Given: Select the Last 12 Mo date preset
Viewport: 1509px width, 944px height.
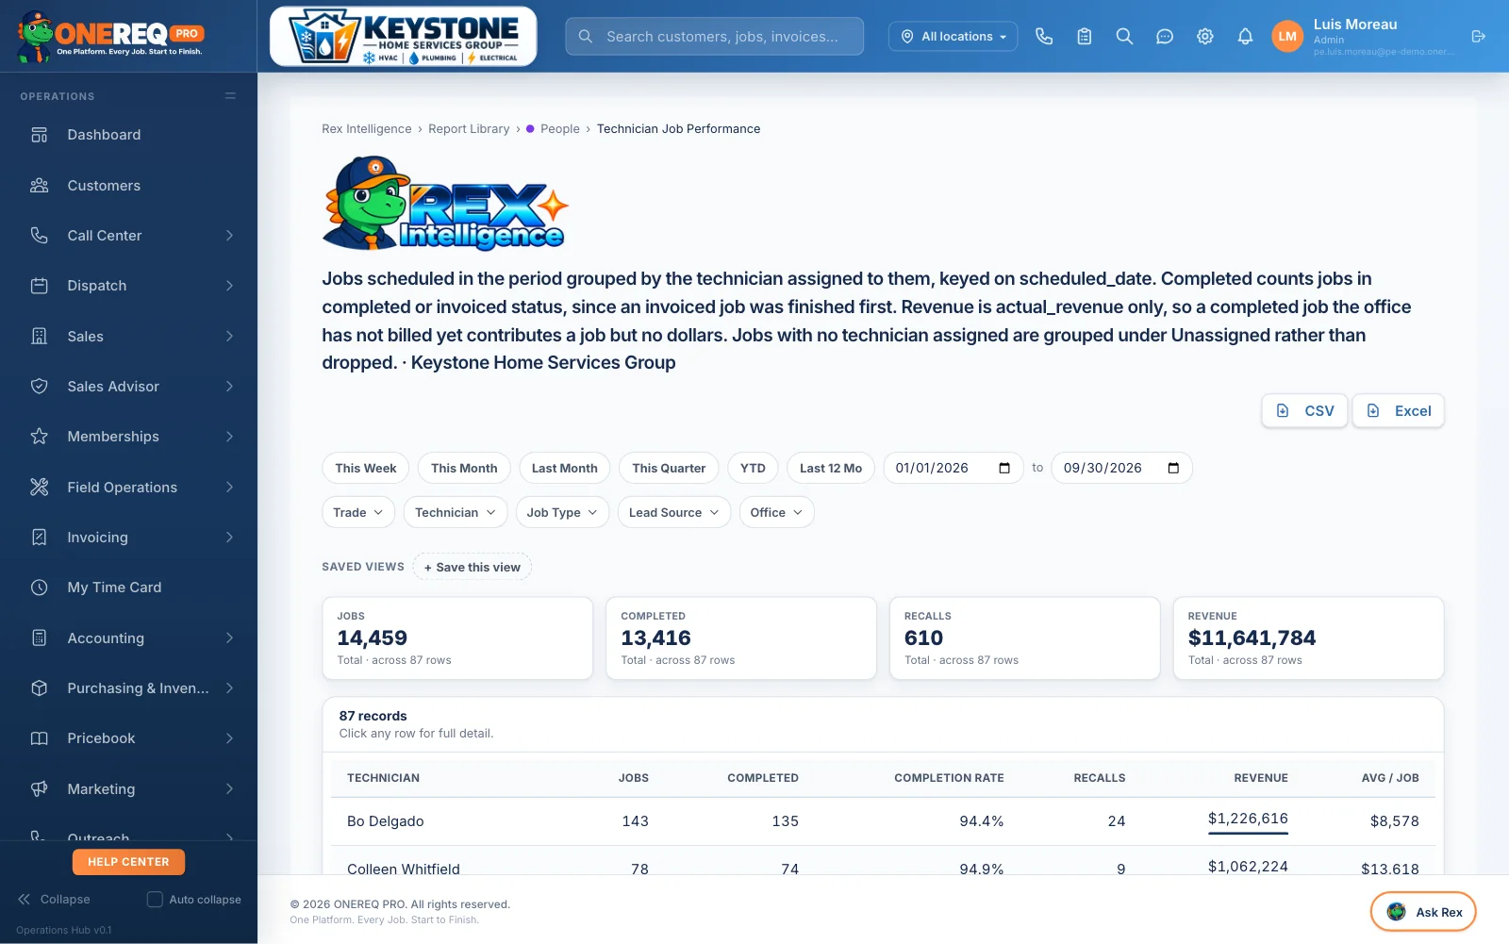Looking at the screenshot, I should click(831, 468).
